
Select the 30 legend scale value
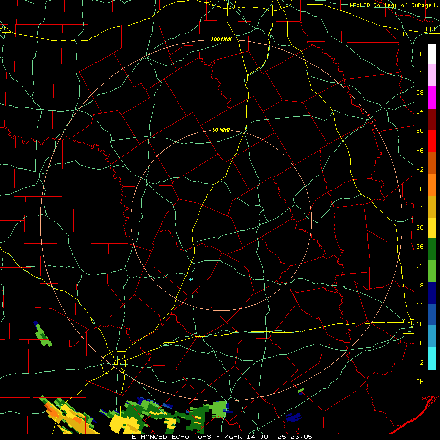420,227
